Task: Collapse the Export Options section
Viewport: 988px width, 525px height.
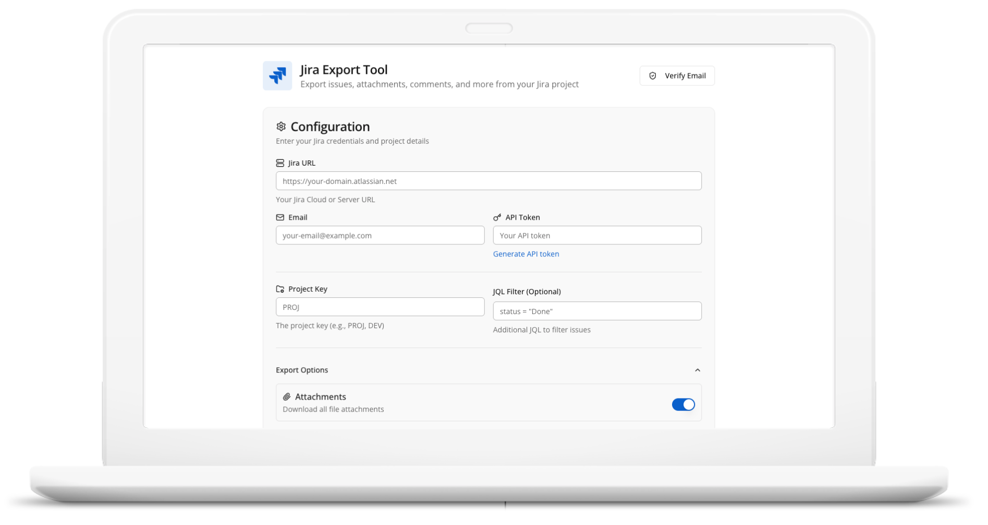Action: pos(697,370)
